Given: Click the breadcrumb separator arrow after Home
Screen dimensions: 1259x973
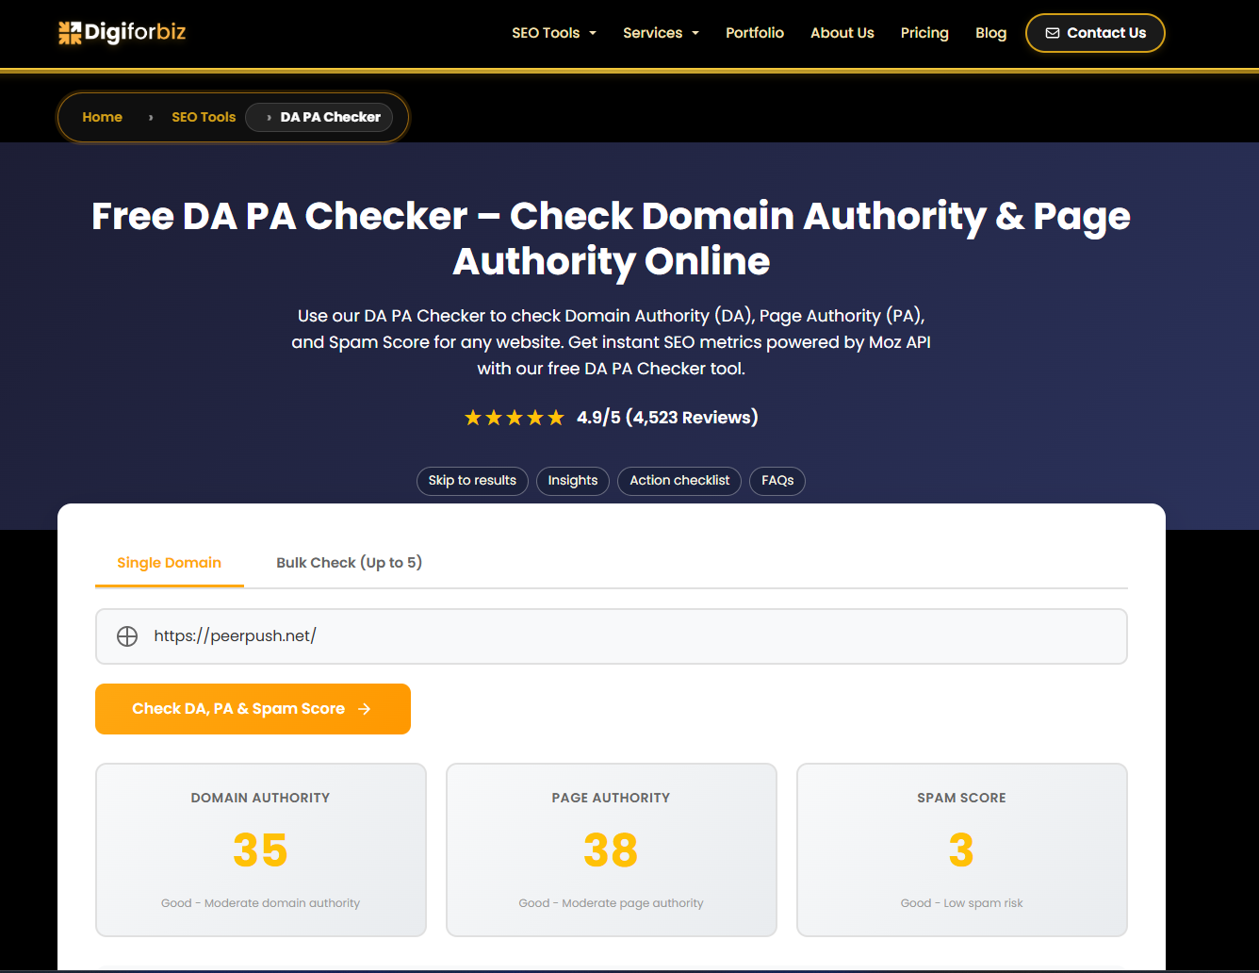Looking at the screenshot, I should [150, 117].
